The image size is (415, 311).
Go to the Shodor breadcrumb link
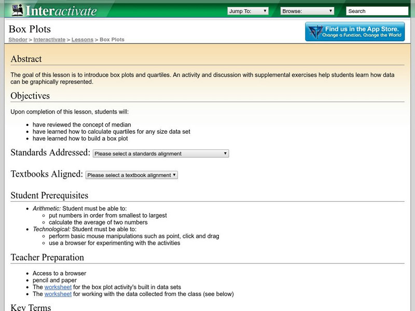pyautogui.click(x=18, y=39)
